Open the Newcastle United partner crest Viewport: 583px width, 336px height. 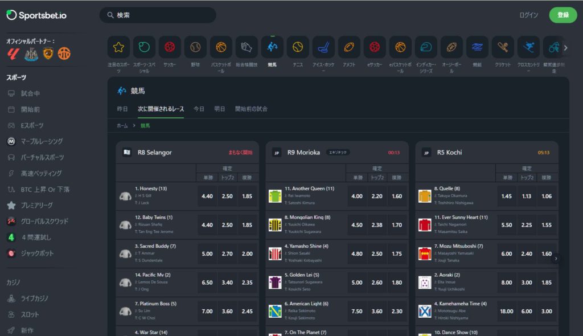click(x=31, y=54)
